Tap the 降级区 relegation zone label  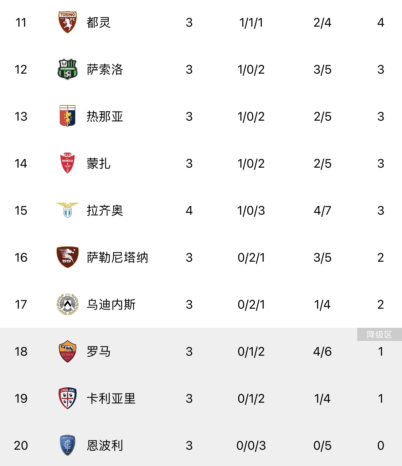click(x=379, y=335)
